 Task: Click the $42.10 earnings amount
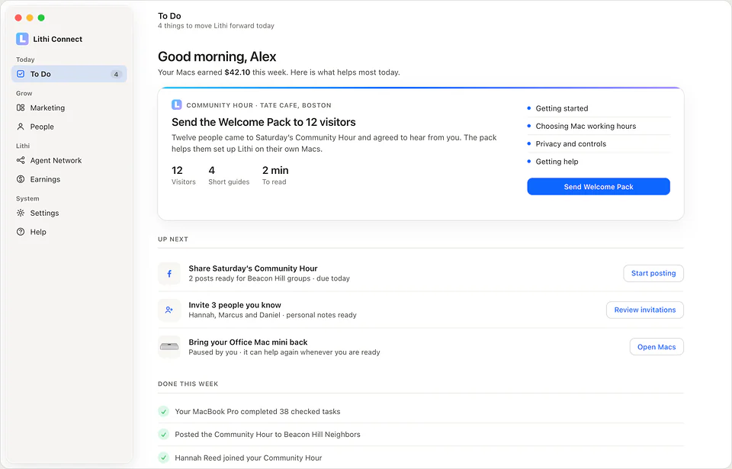pyautogui.click(x=237, y=72)
